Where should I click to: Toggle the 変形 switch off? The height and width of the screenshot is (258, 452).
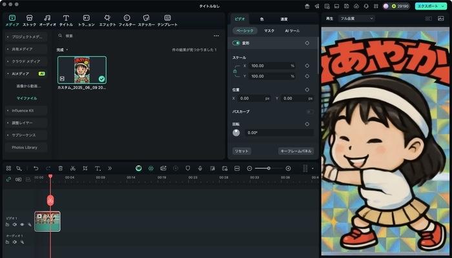pos(236,43)
